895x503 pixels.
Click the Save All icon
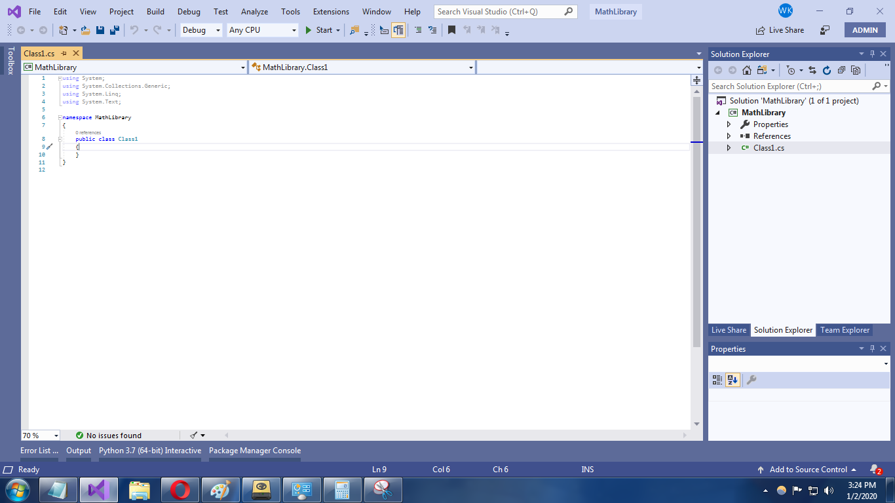pyautogui.click(x=115, y=30)
